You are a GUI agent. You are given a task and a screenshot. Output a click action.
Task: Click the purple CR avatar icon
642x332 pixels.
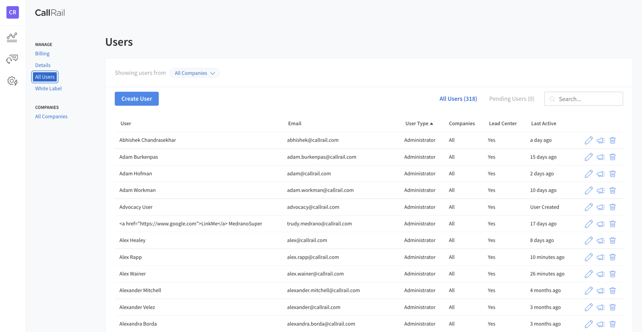(x=12, y=12)
